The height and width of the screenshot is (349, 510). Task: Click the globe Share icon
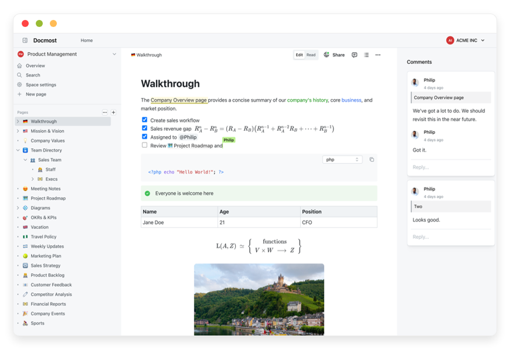[x=327, y=55]
